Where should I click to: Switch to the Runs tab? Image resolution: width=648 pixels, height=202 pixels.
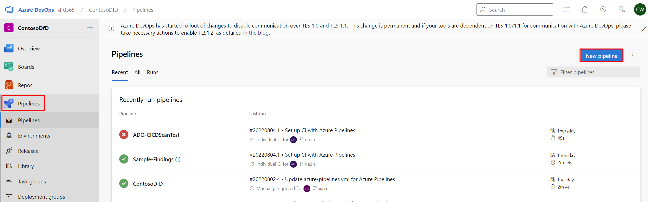(153, 72)
